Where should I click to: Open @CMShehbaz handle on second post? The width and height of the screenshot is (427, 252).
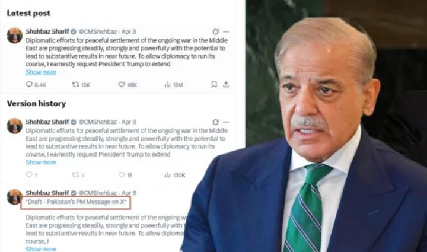click(97, 122)
